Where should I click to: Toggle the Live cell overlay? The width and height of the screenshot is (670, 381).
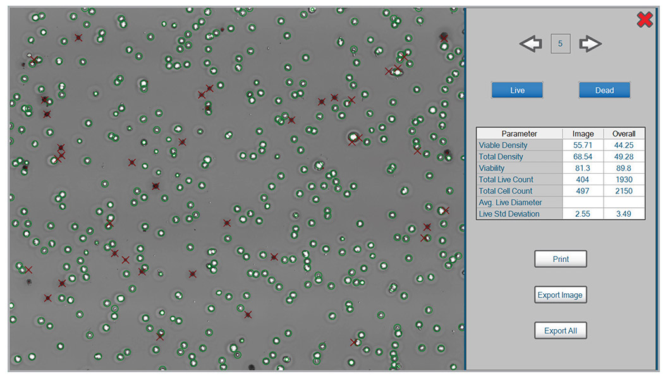tap(517, 90)
